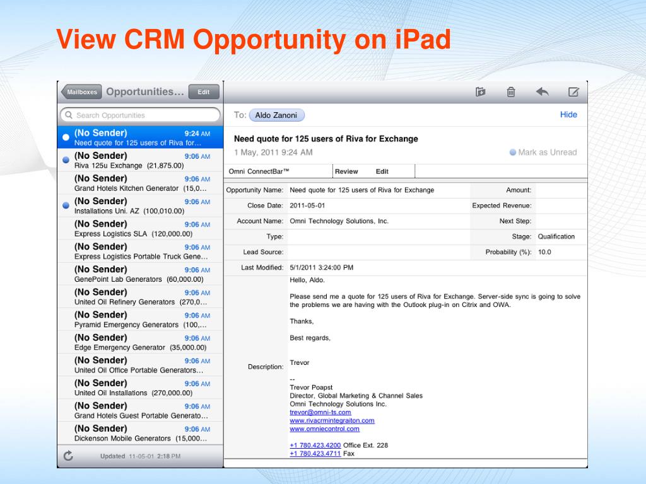Call office number +1 780.423.4200
The height and width of the screenshot is (484, 646).
pyautogui.click(x=315, y=446)
